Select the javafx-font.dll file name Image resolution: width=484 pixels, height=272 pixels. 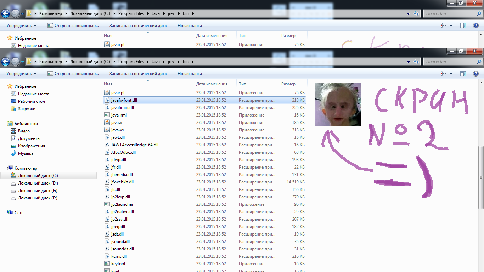pyautogui.click(x=124, y=100)
